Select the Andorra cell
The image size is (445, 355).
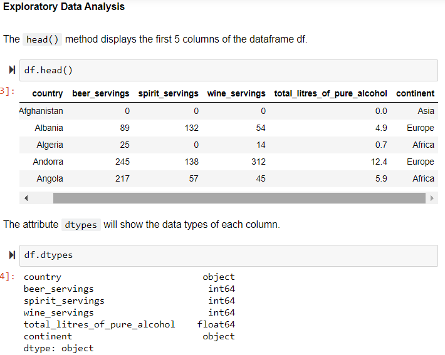coord(48,162)
